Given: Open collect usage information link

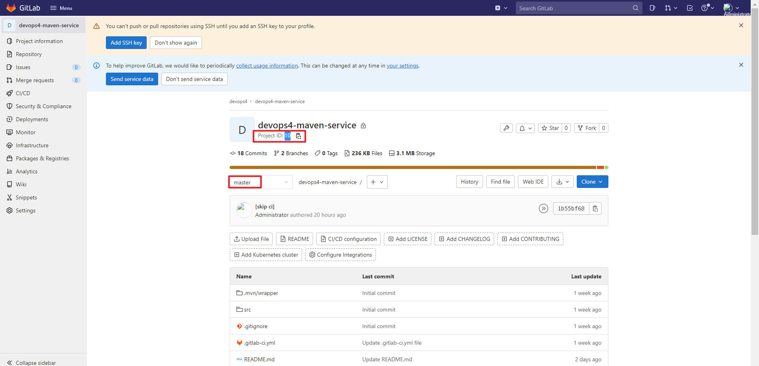Looking at the screenshot, I should coord(267,66).
